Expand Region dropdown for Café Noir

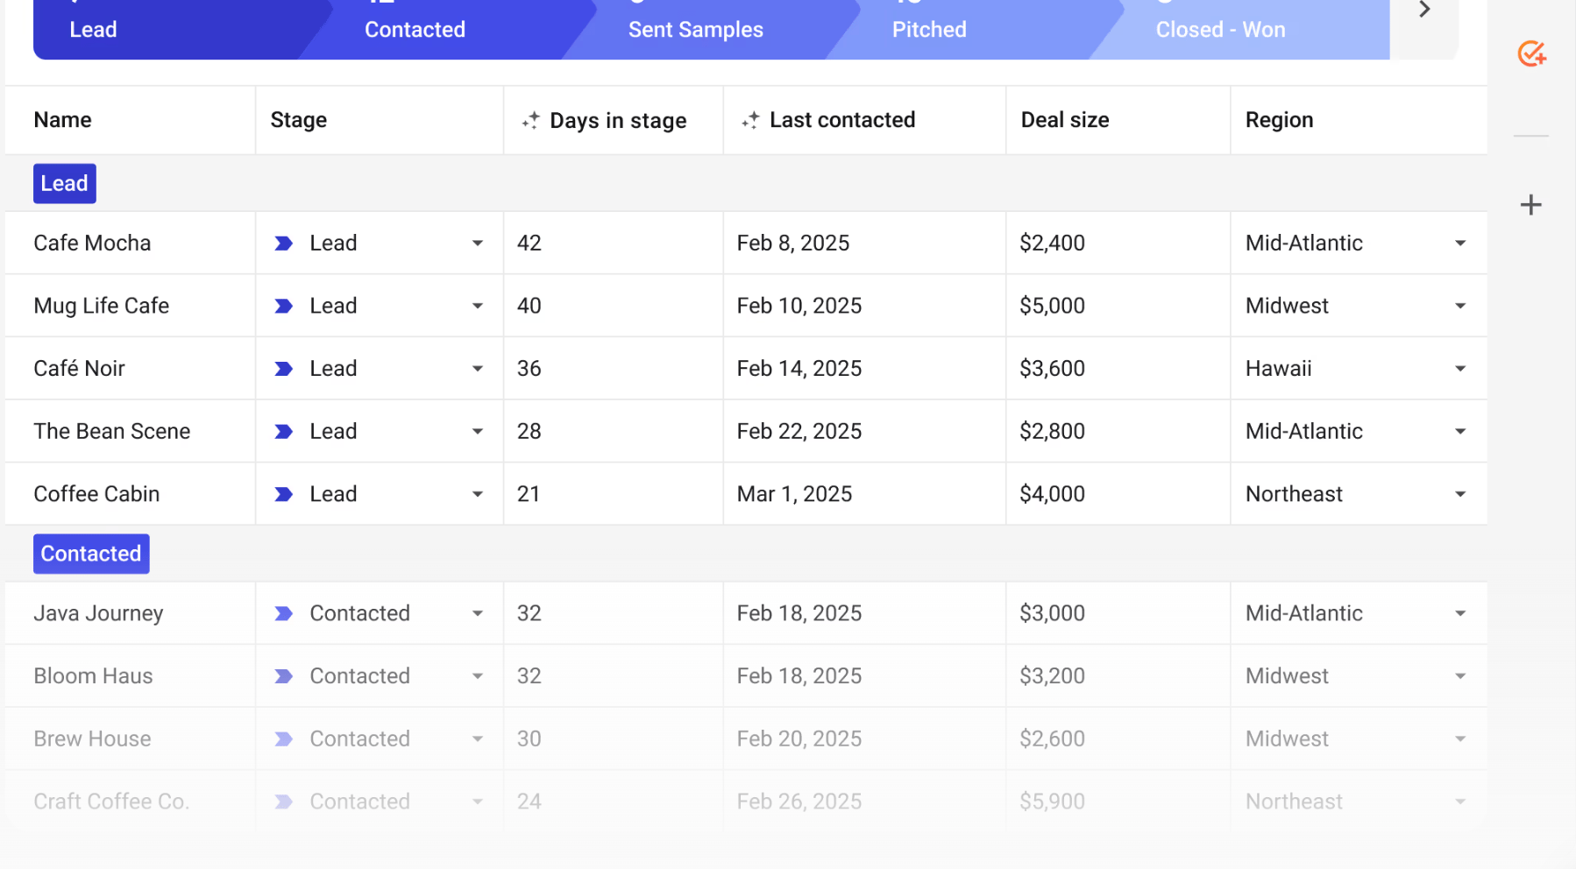1459,369
